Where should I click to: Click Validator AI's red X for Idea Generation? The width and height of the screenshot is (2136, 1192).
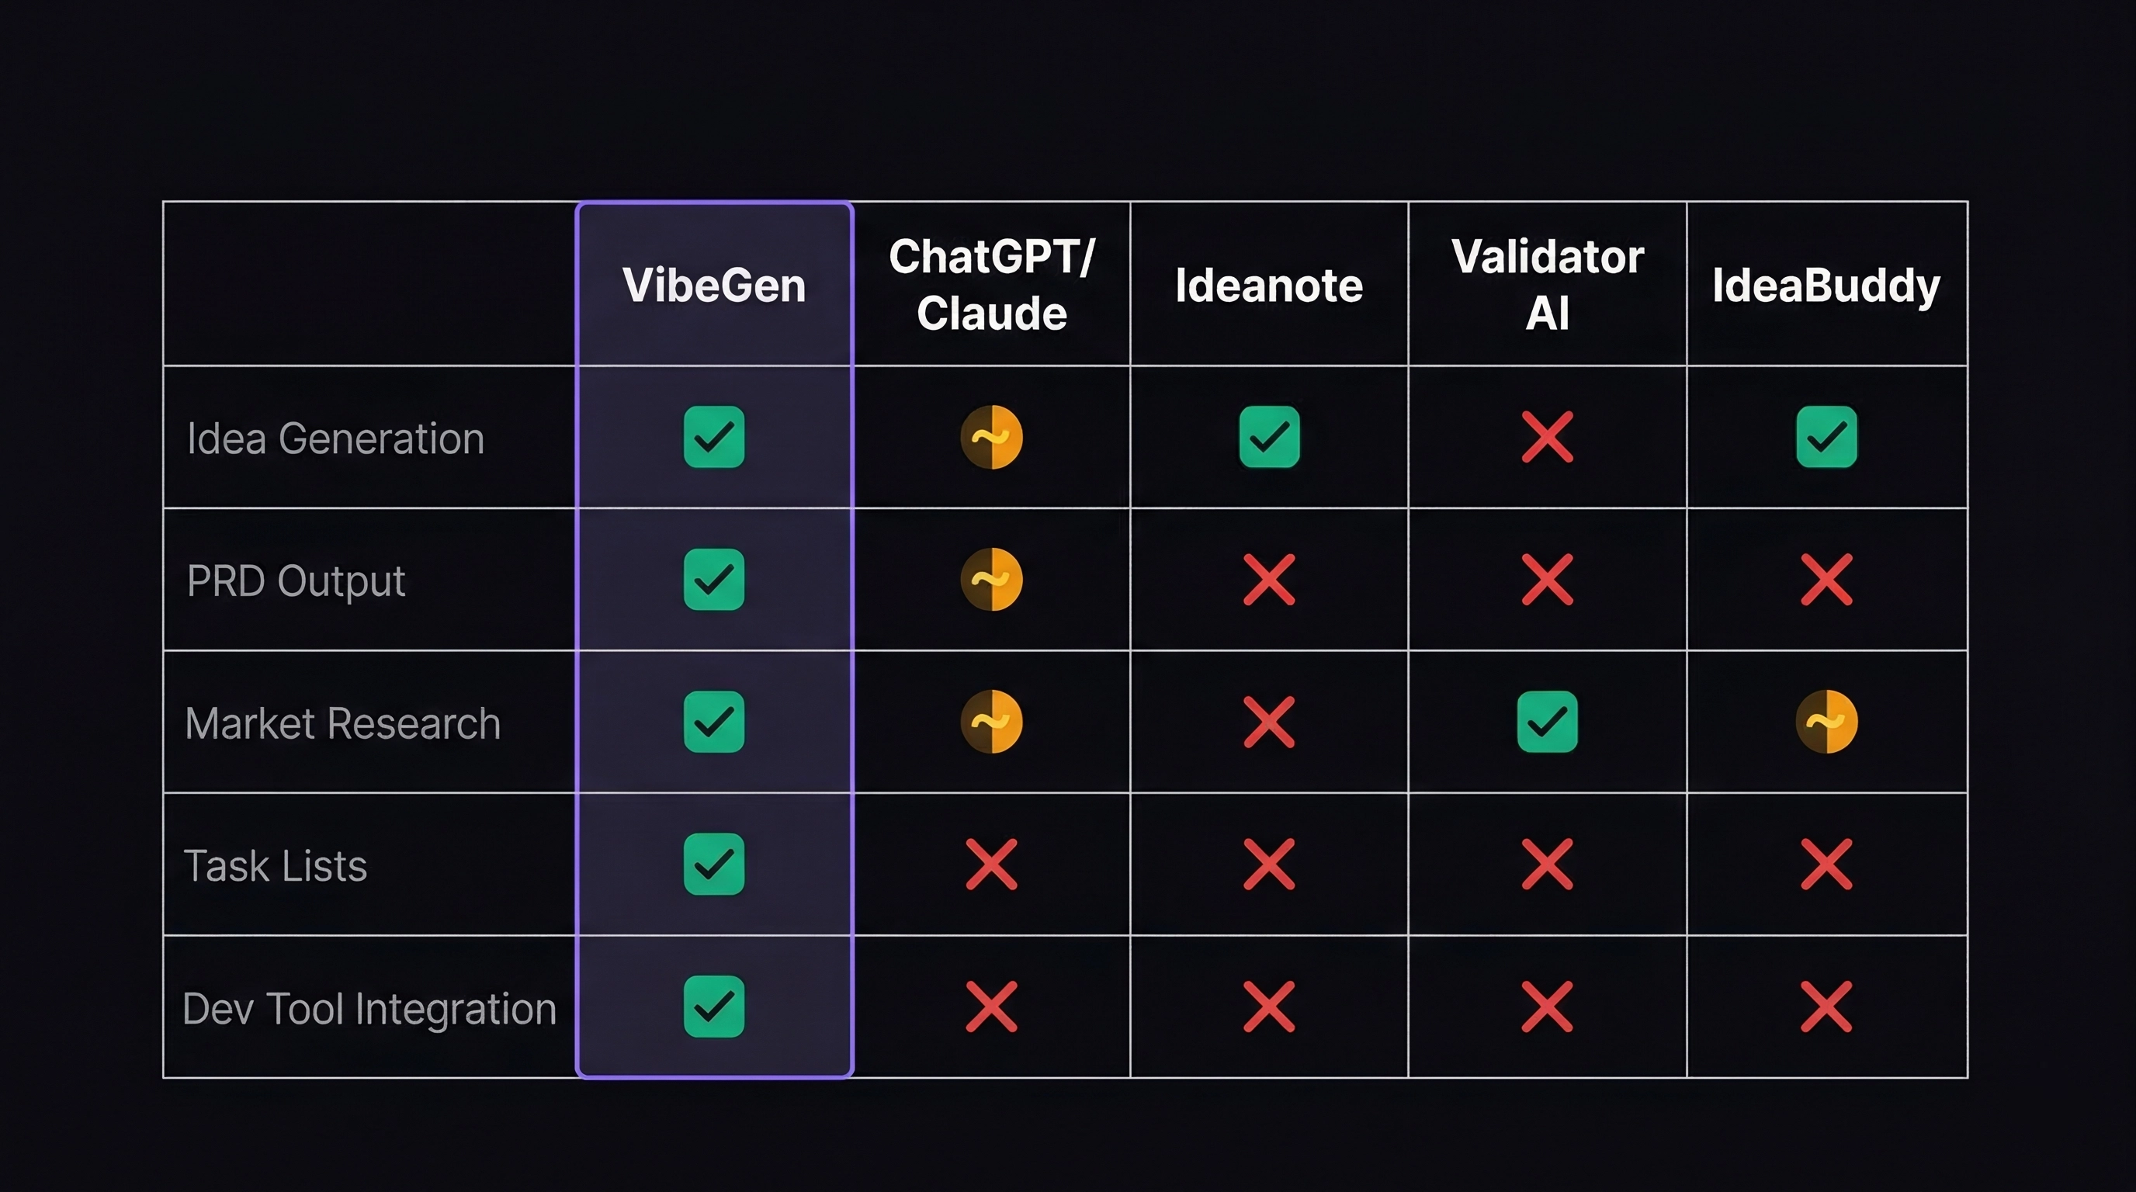(x=1547, y=437)
